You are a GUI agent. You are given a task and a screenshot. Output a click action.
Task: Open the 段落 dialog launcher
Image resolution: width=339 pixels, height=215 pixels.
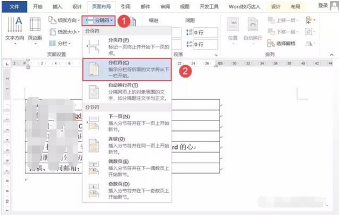coord(216,55)
